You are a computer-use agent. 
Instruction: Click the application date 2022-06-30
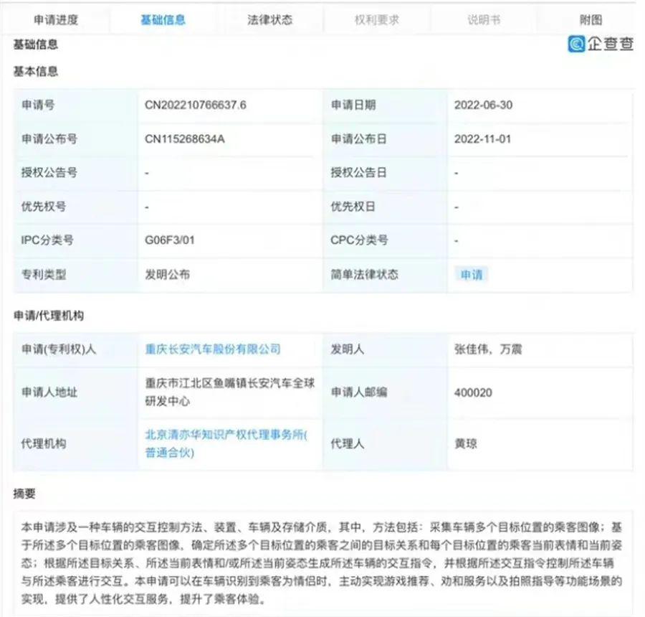pyautogui.click(x=482, y=105)
